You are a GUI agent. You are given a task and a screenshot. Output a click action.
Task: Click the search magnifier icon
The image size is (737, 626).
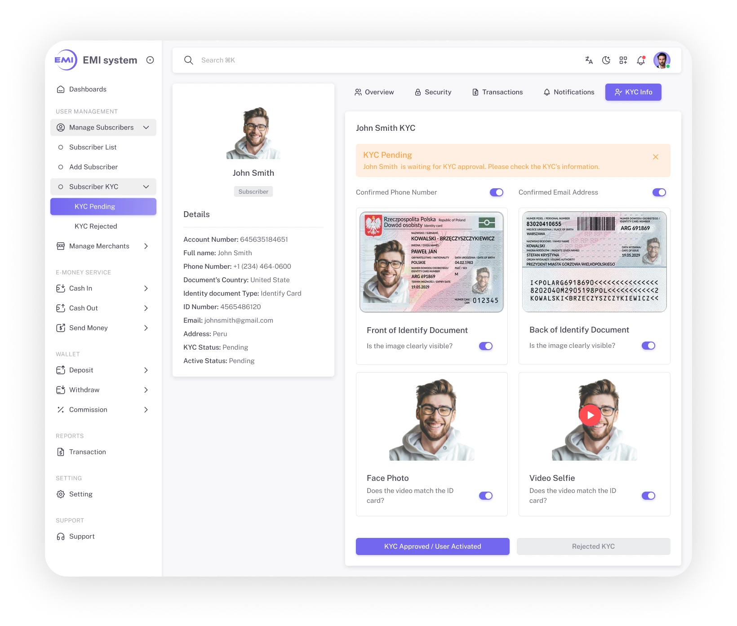(189, 60)
